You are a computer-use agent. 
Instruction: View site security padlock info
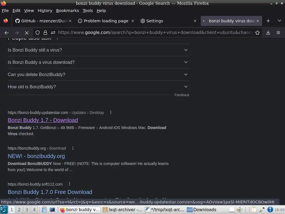[x=45, y=33]
